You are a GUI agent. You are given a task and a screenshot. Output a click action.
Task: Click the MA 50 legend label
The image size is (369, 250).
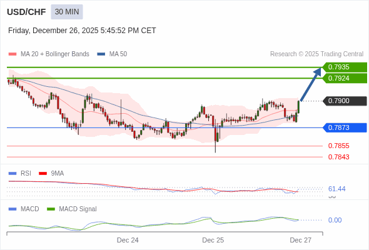pos(118,54)
